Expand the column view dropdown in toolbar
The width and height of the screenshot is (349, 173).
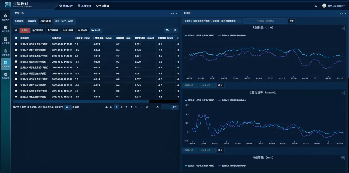(x=167, y=30)
